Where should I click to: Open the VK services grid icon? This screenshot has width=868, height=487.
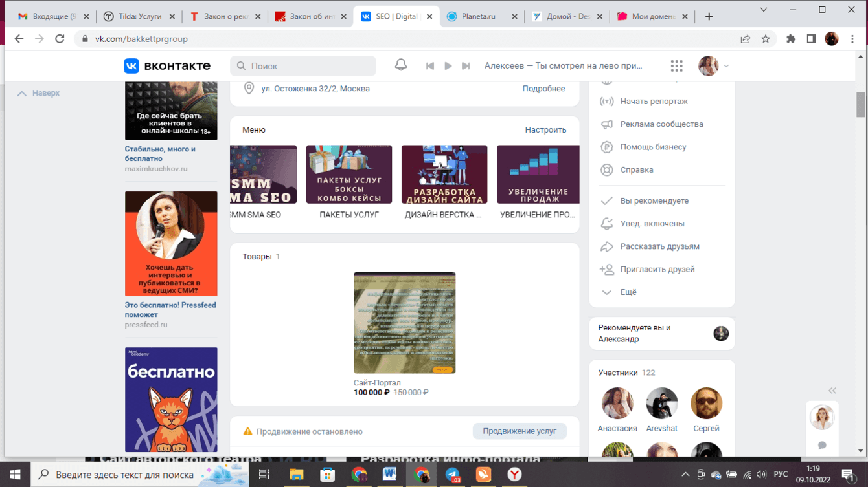[677, 66]
